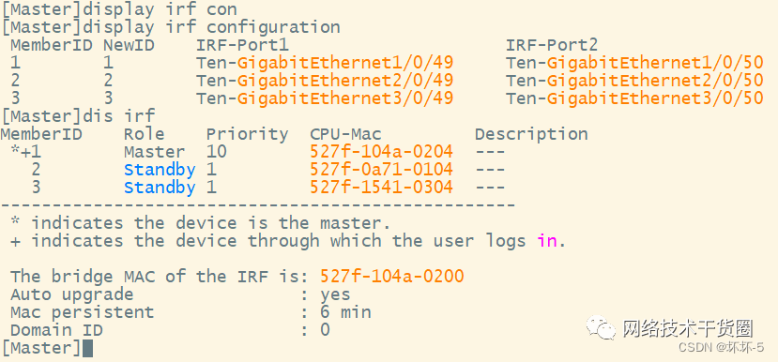Click the Standby role for member 2

[160, 170]
